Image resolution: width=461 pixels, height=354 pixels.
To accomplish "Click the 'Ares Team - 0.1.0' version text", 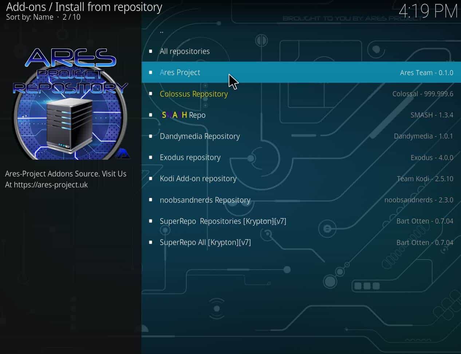I will pyautogui.click(x=426, y=73).
